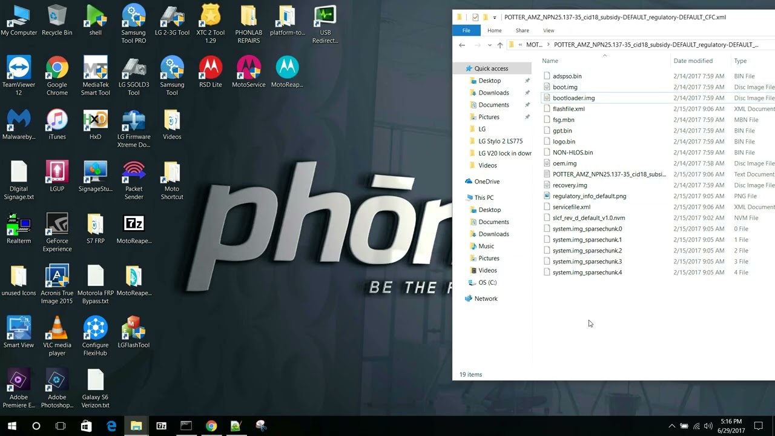The image size is (775, 436).
Task: Select the NON-HLOS.bin file
Action: pyautogui.click(x=573, y=153)
